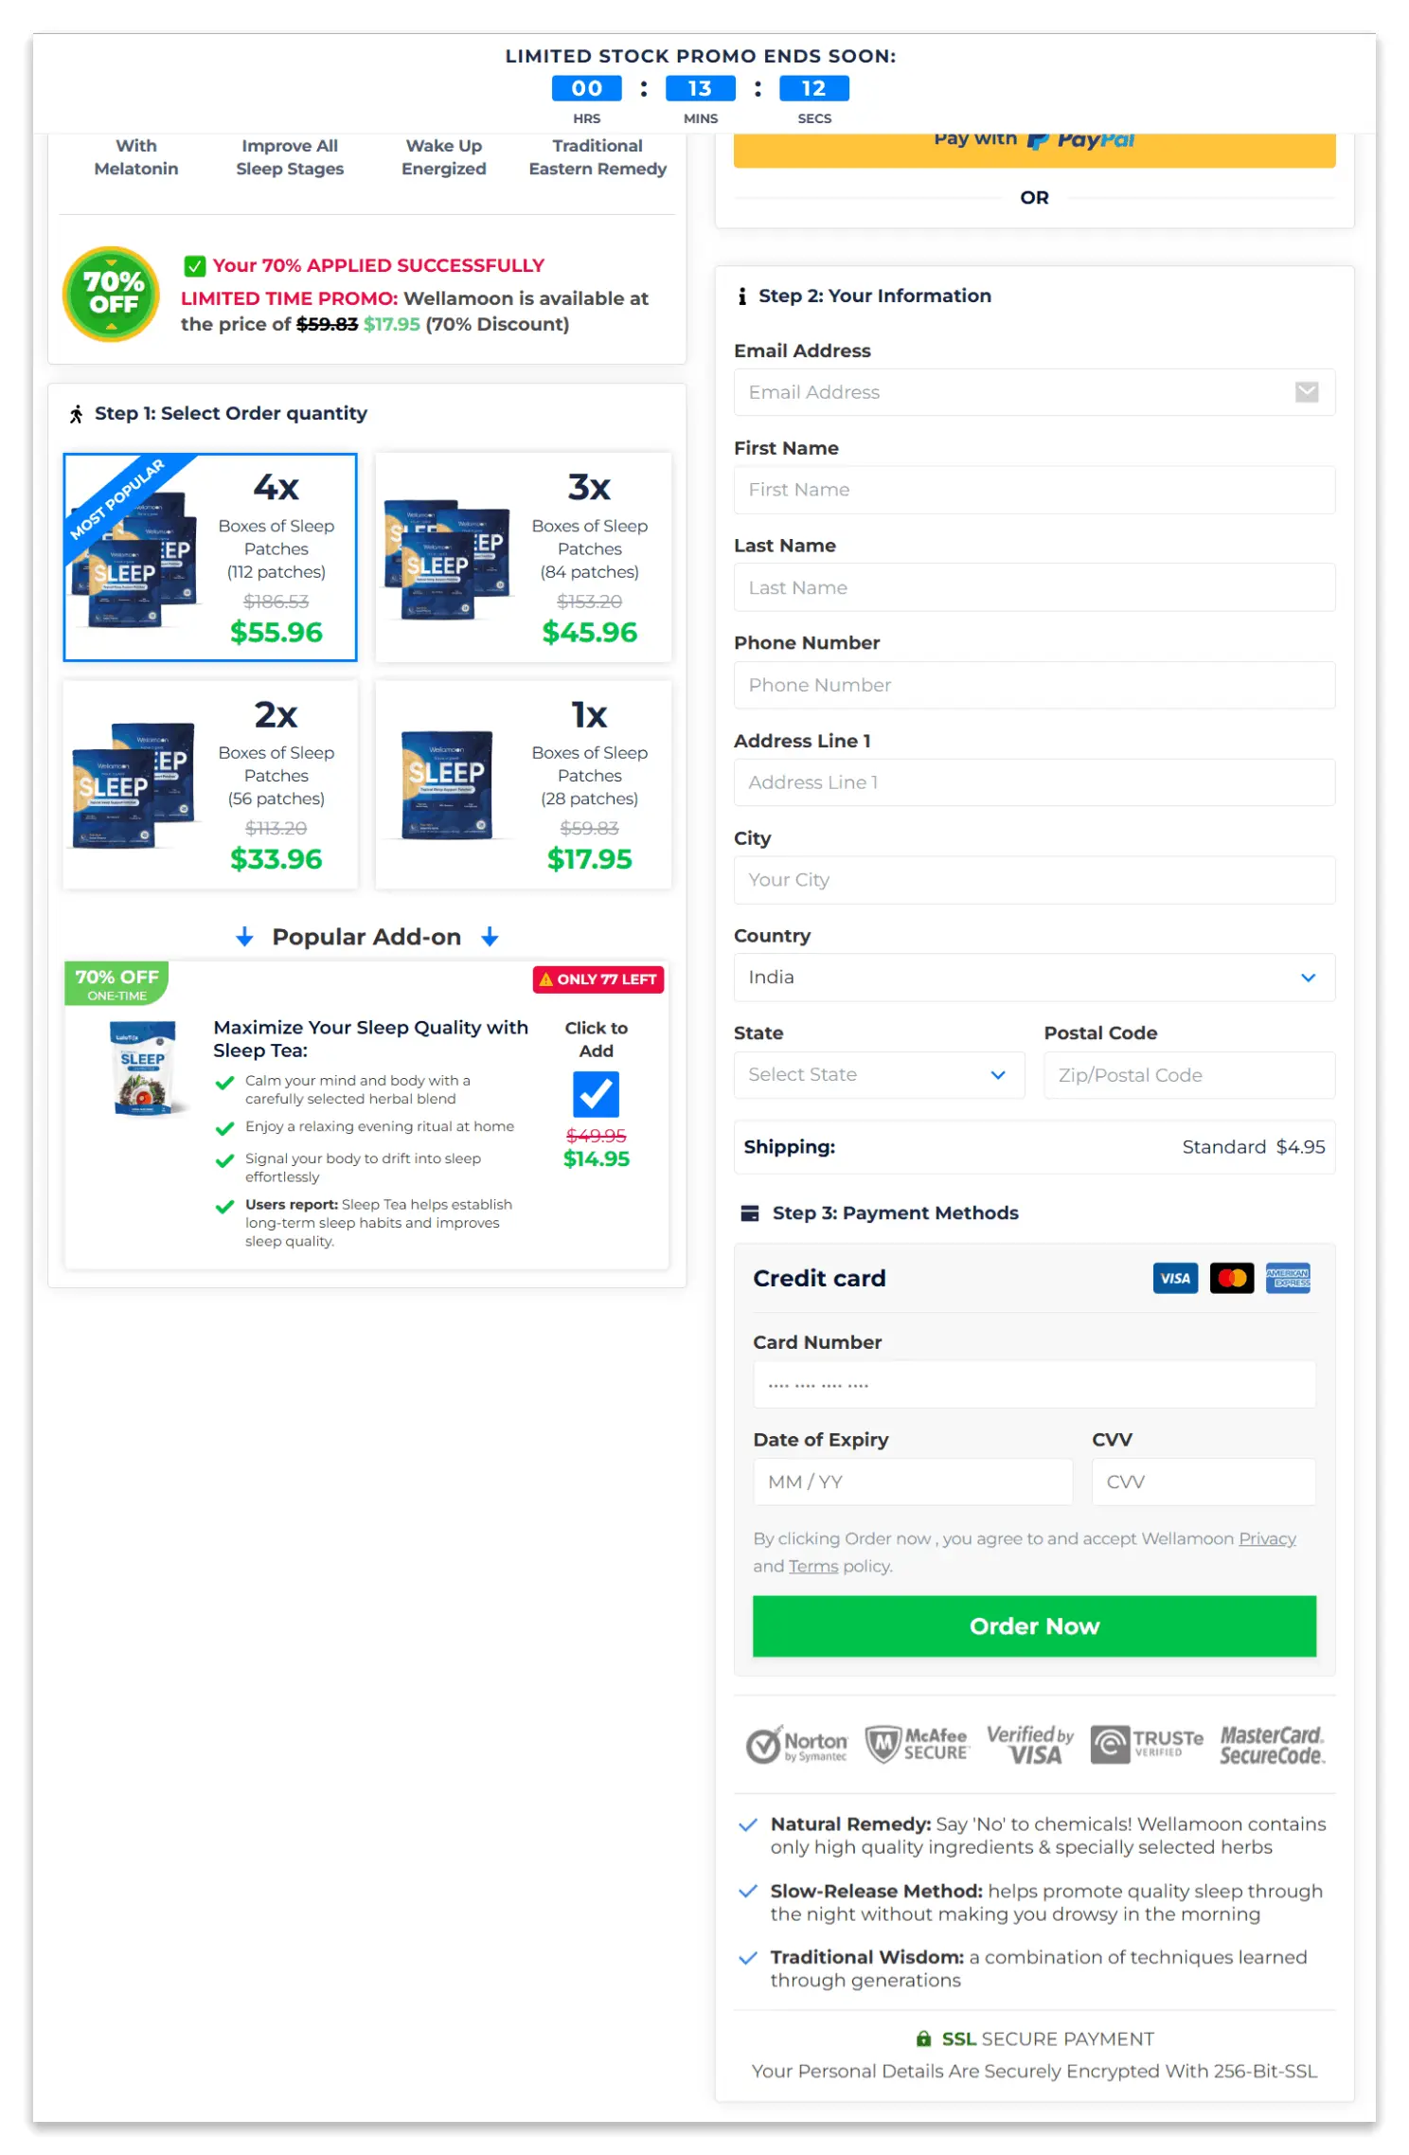Click the 'SSL SECURE PAYMENT' text
The width and height of the screenshot is (1409, 2155).
1048,2038
